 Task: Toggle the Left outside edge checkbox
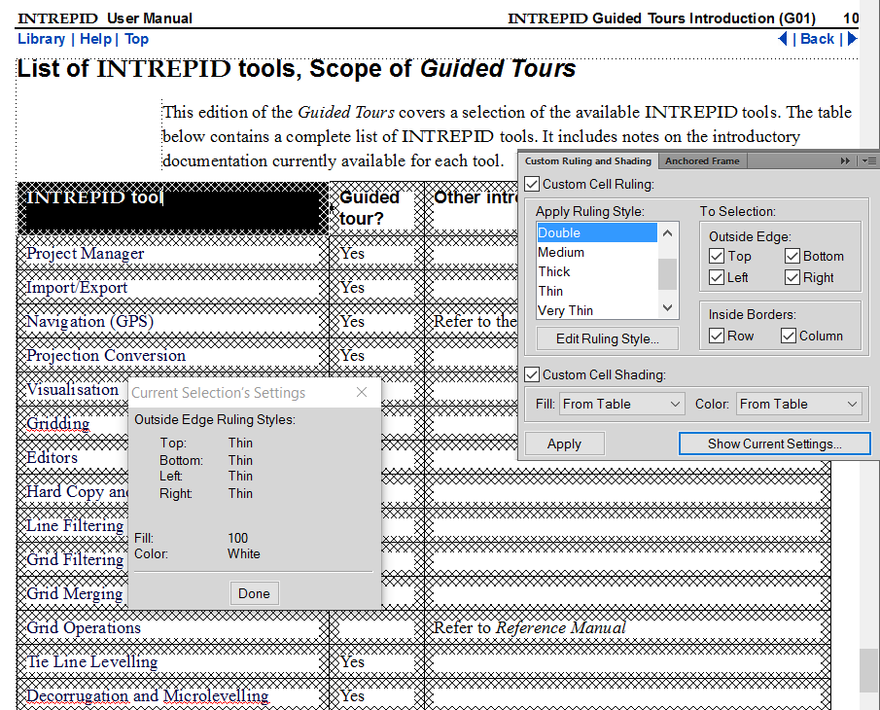[717, 277]
